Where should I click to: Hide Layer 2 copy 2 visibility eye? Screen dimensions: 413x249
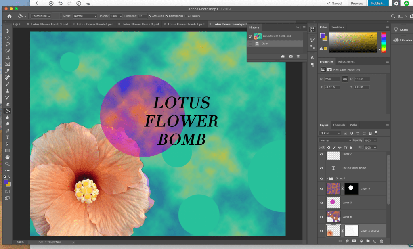(322, 231)
